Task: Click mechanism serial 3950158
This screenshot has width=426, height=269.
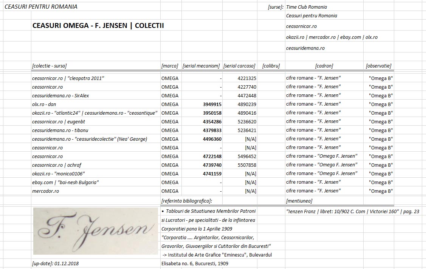Action: pyautogui.click(x=212, y=113)
